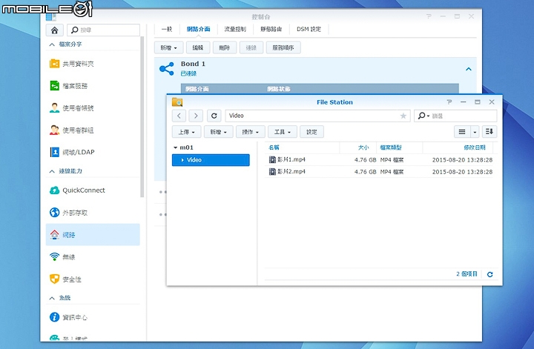Refresh the File Station folder view
This screenshot has height=349, width=534.
coord(214,116)
